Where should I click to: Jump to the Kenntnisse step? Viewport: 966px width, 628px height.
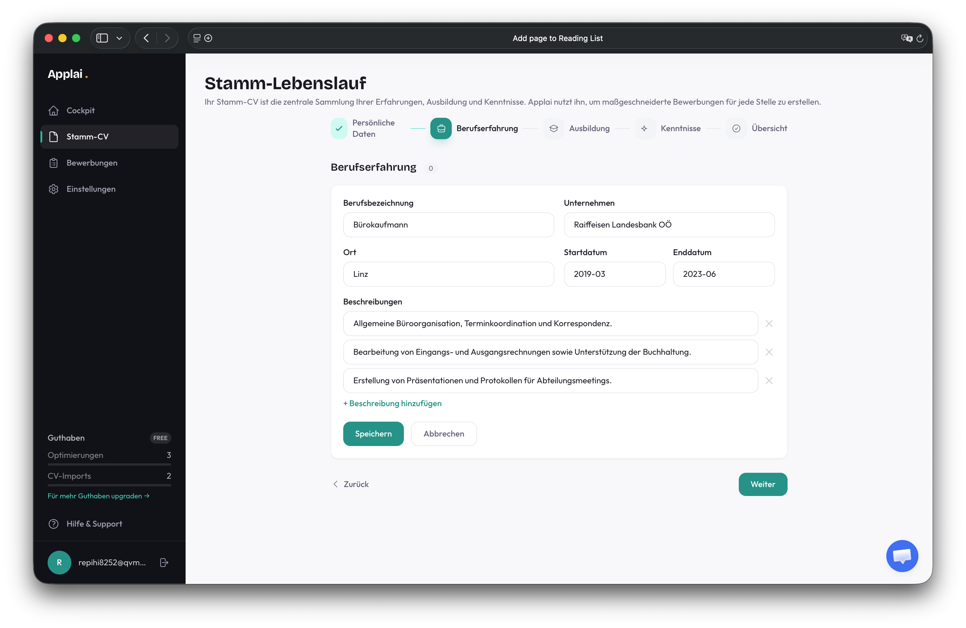point(668,128)
